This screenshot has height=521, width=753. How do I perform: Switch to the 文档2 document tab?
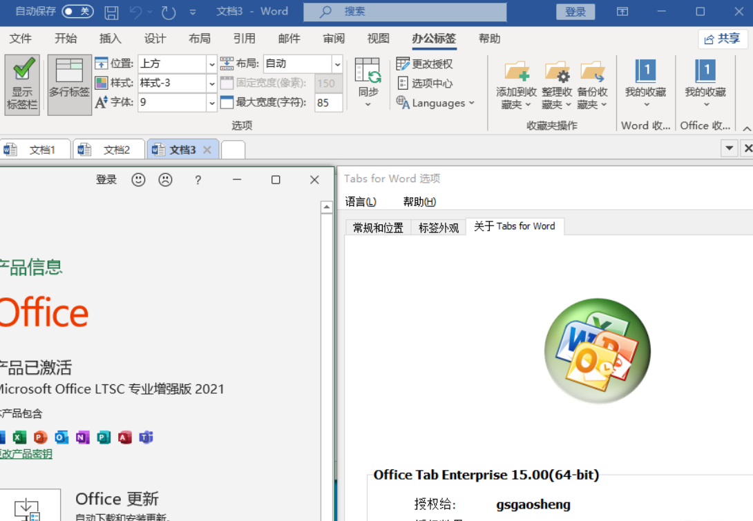[109, 150]
